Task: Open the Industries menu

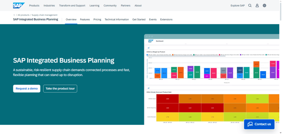Action: tap(49, 6)
